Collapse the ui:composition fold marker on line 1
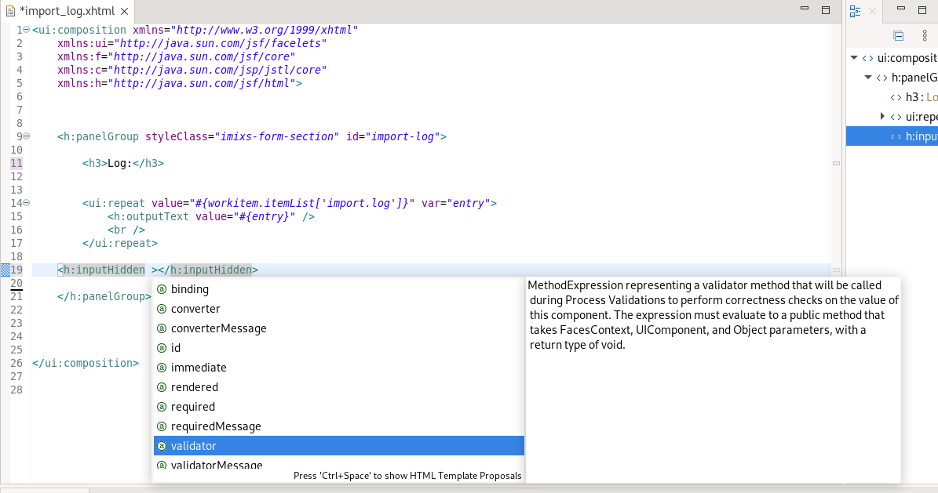 pyautogui.click(x=24, y=29)
